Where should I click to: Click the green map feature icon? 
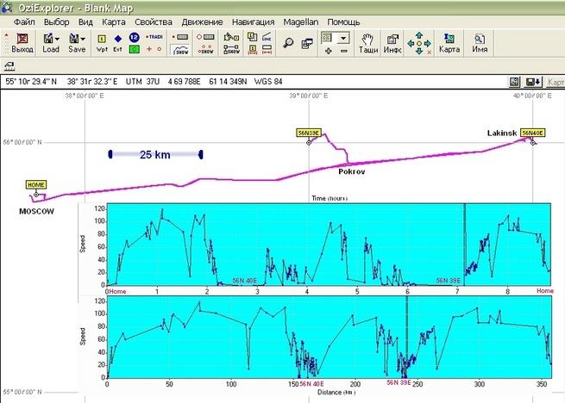[134, 49]
